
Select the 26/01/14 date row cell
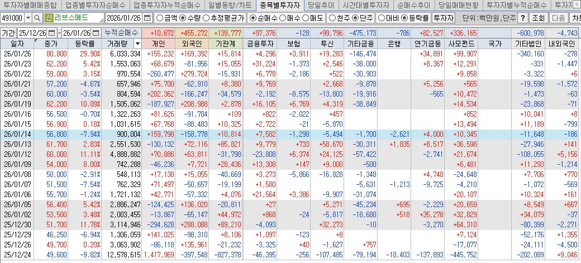pos(17,134)
